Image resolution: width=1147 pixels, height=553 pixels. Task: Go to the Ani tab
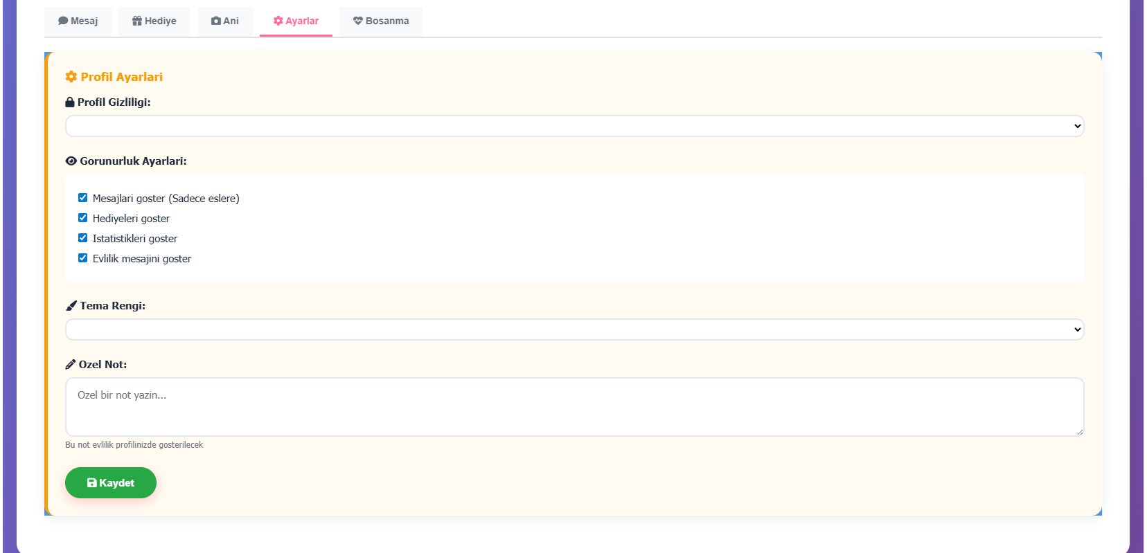(x=225, y=21)
